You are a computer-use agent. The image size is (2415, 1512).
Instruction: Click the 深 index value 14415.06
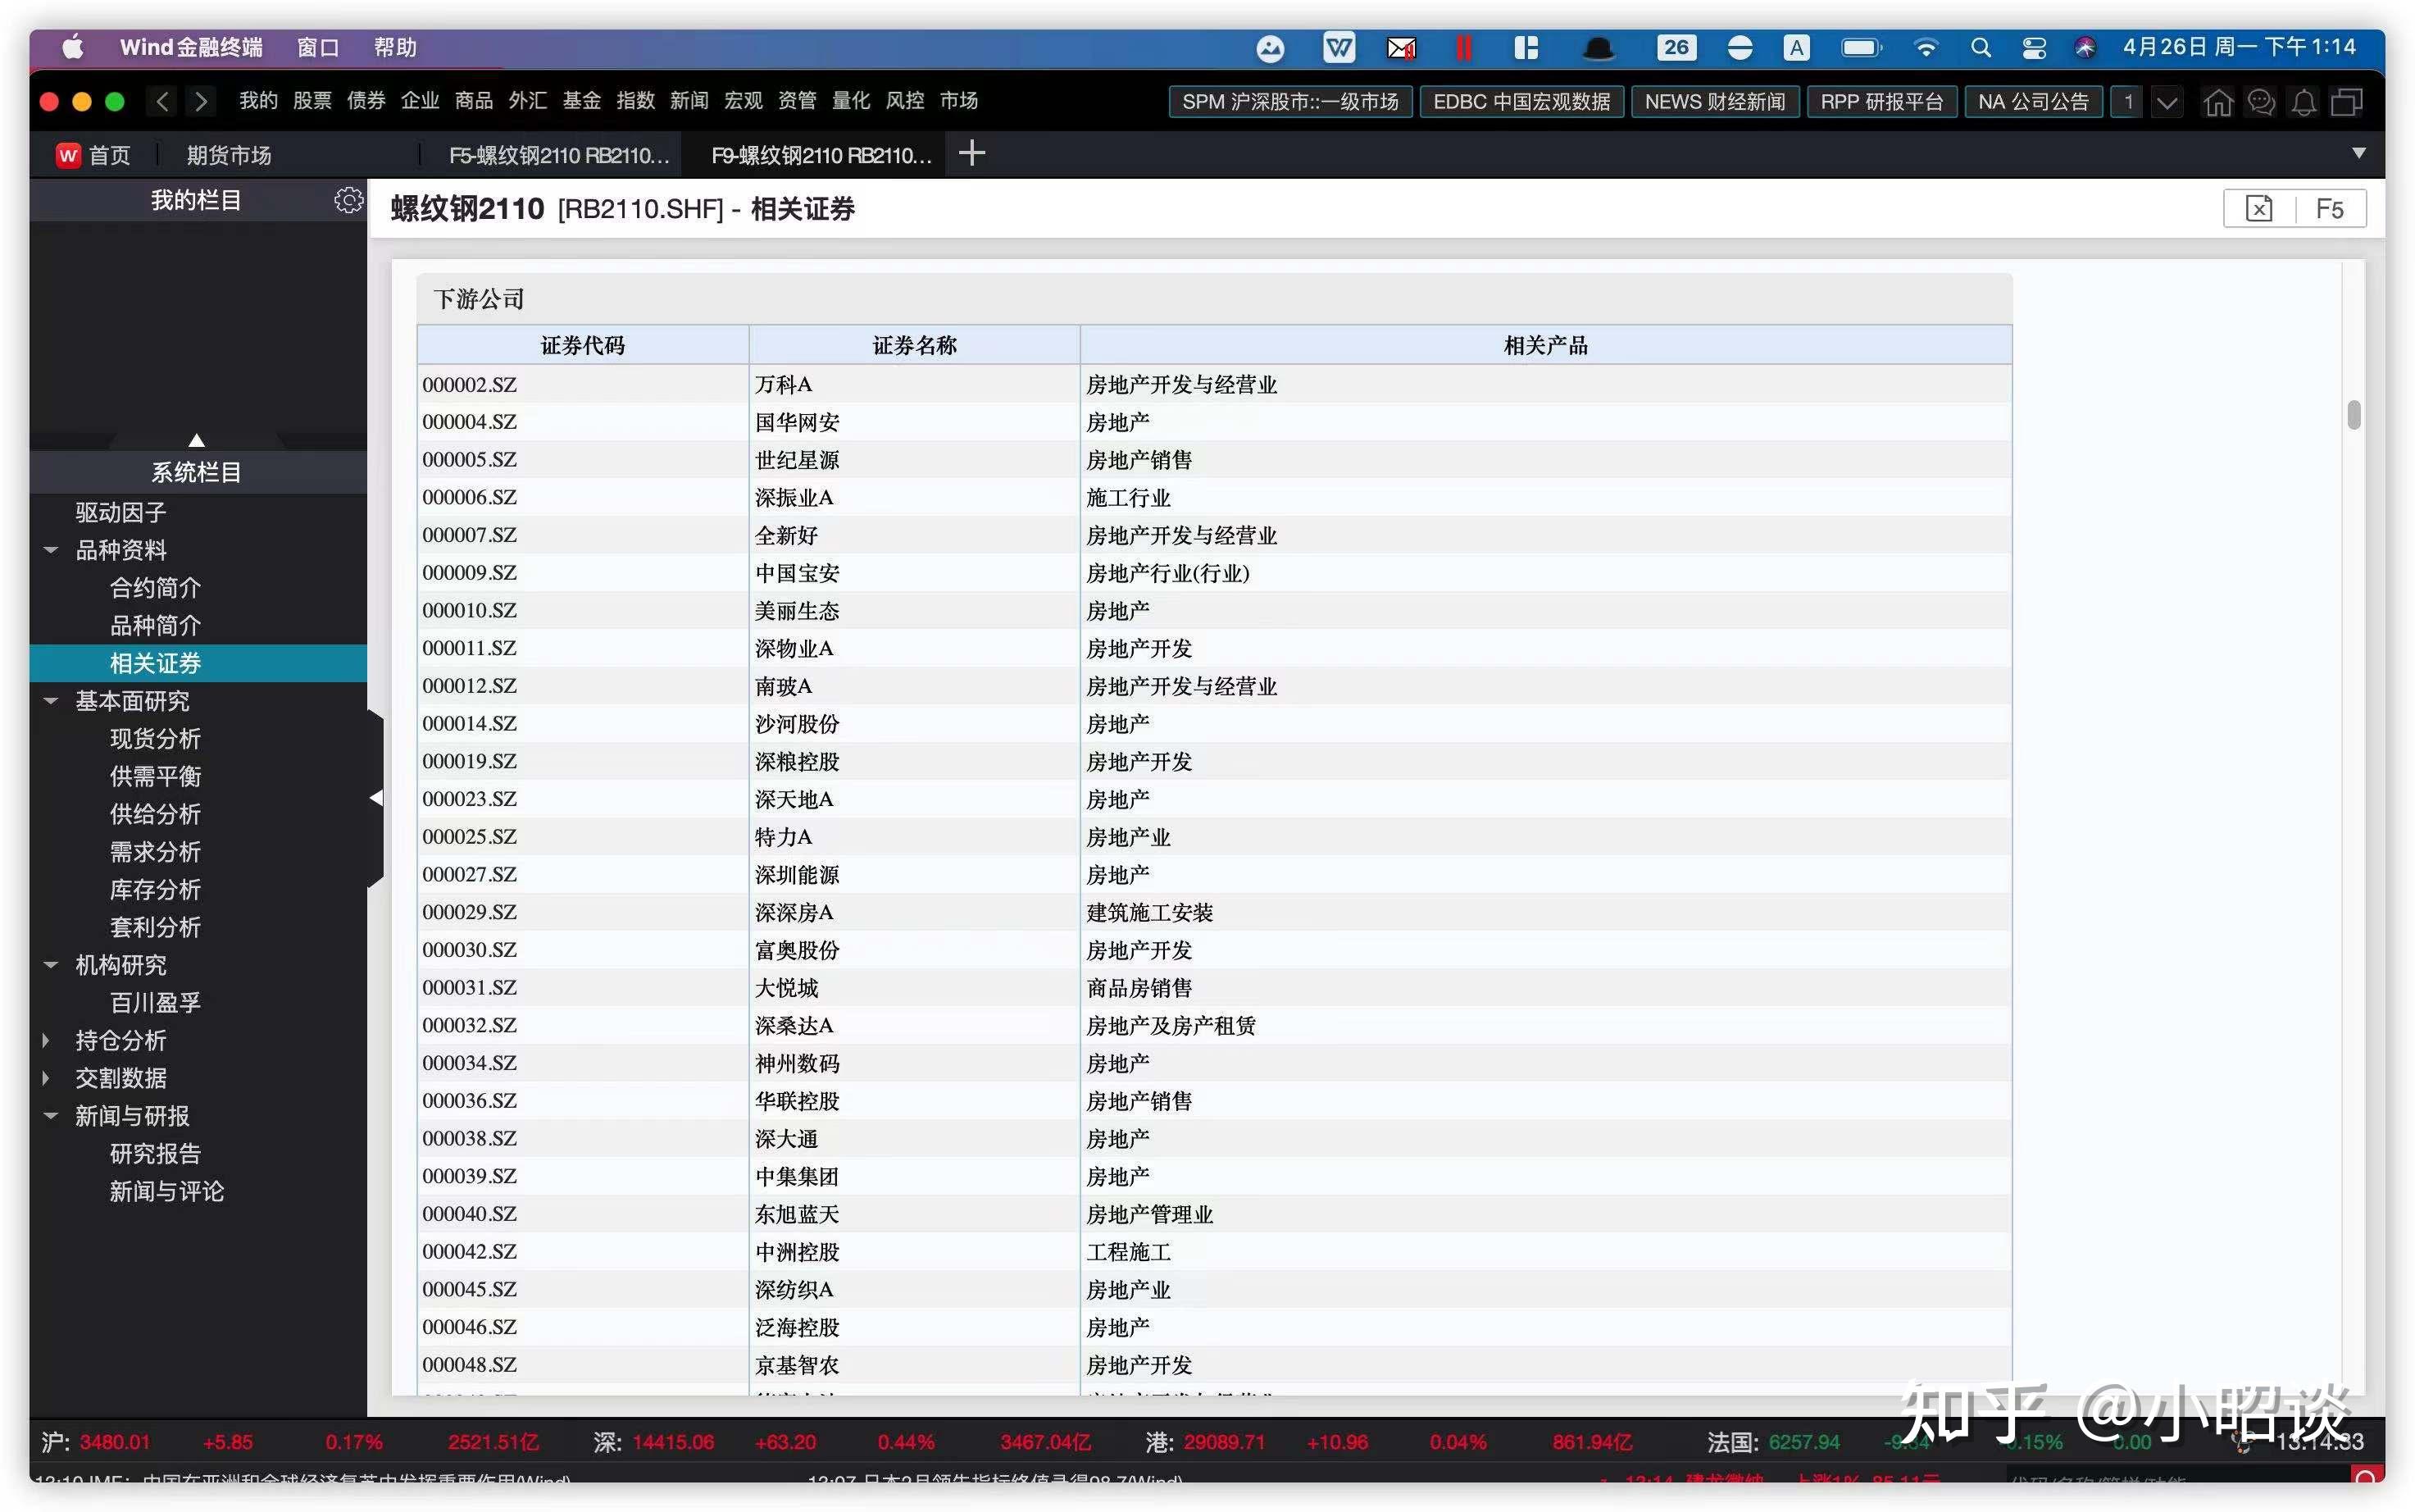(673, 1442)
